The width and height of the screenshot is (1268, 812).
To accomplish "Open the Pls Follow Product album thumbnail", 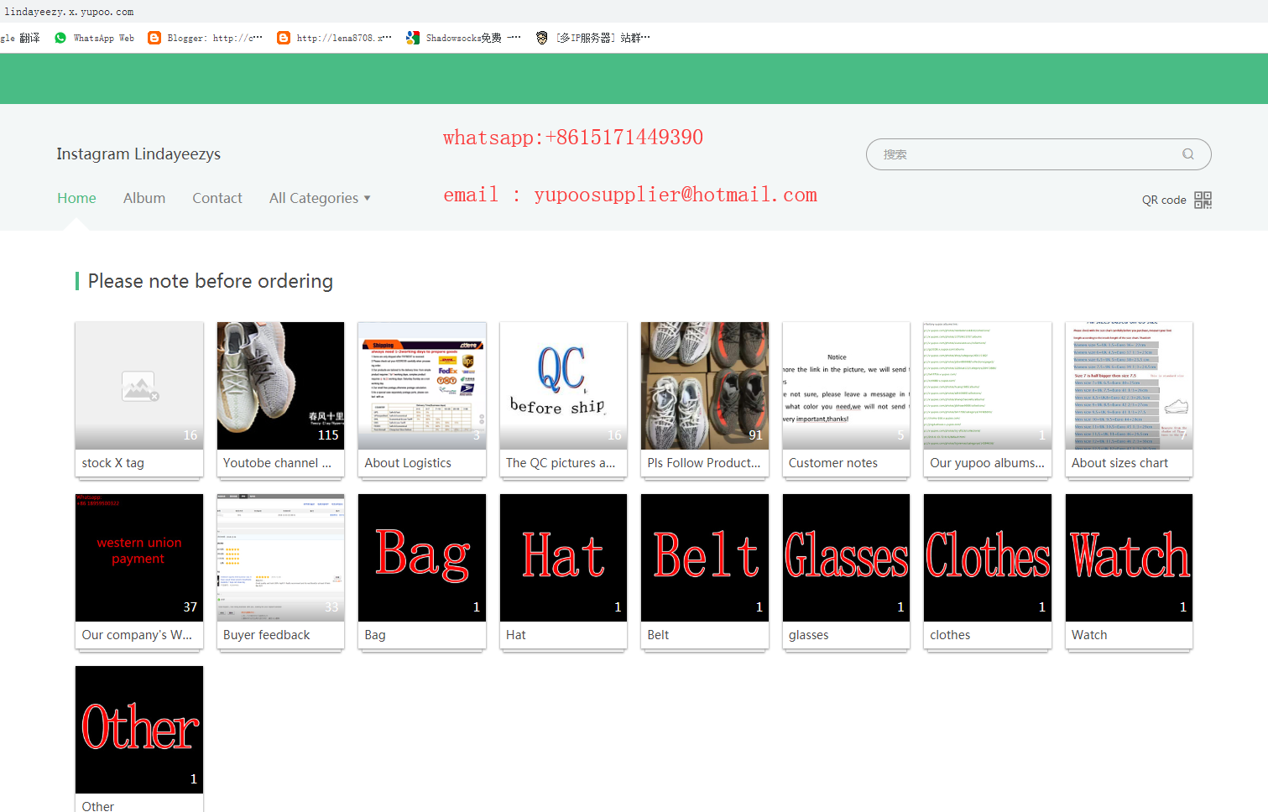I will 705,386.
